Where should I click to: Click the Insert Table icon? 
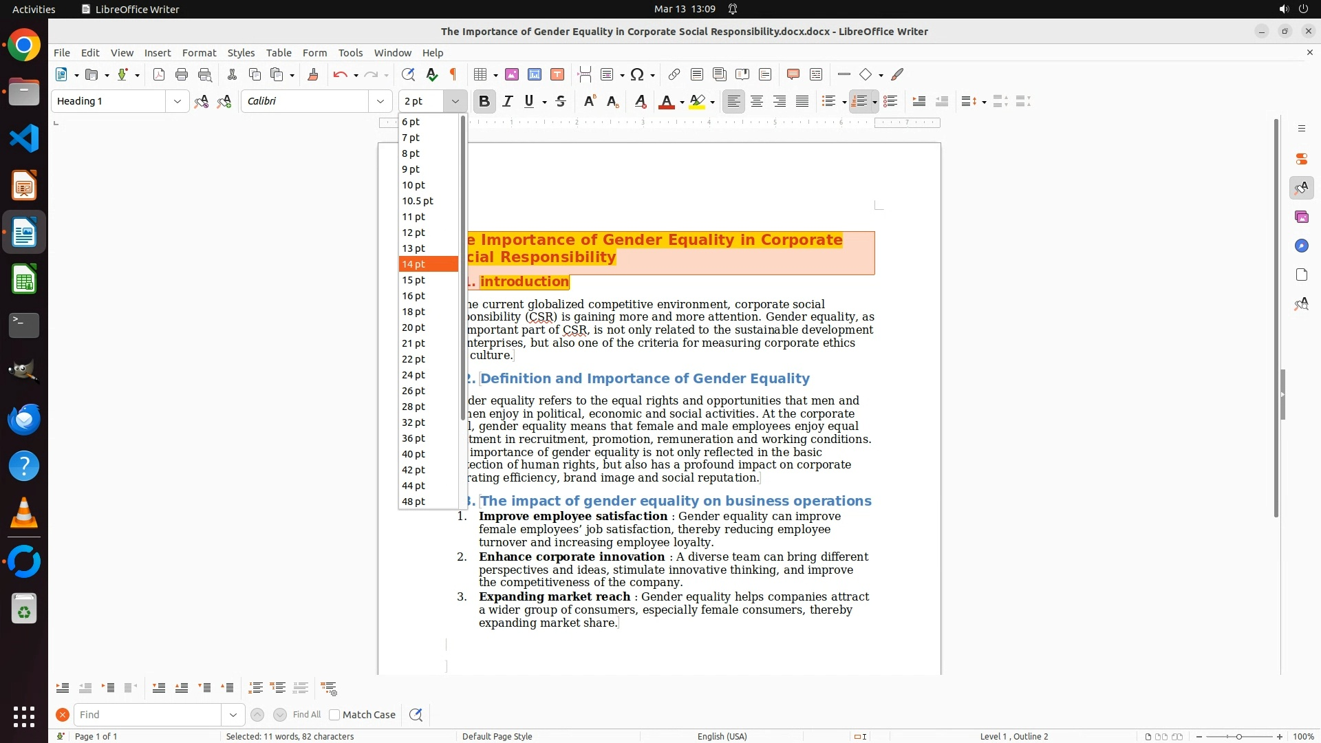480,74
